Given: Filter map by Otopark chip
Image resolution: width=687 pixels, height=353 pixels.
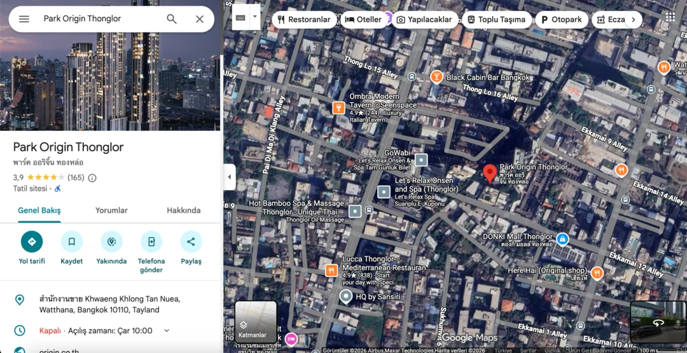Looking at the screenshot, I should [562, 20].
